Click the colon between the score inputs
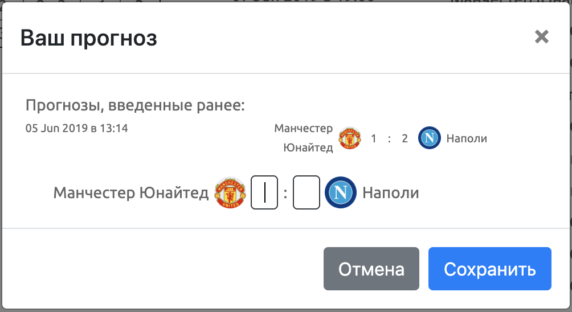This screenshot has width=572, height=312. click(285, 194)
